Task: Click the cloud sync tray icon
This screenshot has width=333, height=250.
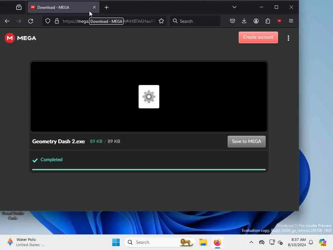Action: pos(262,242)
